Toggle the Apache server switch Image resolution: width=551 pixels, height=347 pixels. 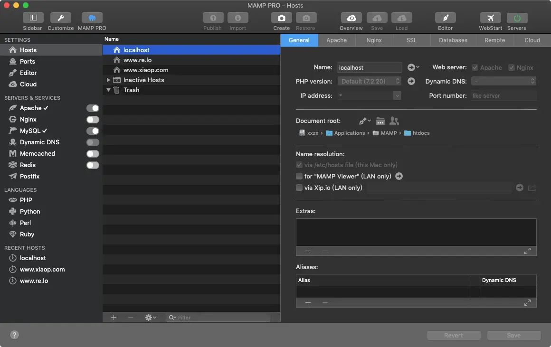(93, 108)
